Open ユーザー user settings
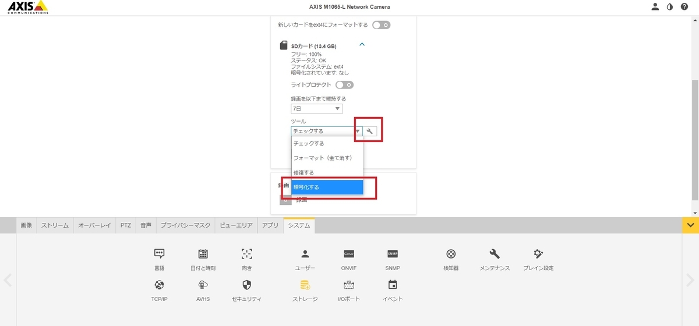This screenshot has width=699, height=326. [x=305, y=260]
